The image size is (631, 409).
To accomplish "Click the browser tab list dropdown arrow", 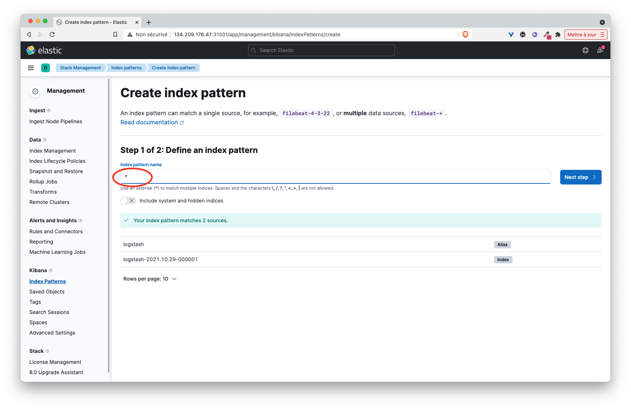I will [602, 22].
